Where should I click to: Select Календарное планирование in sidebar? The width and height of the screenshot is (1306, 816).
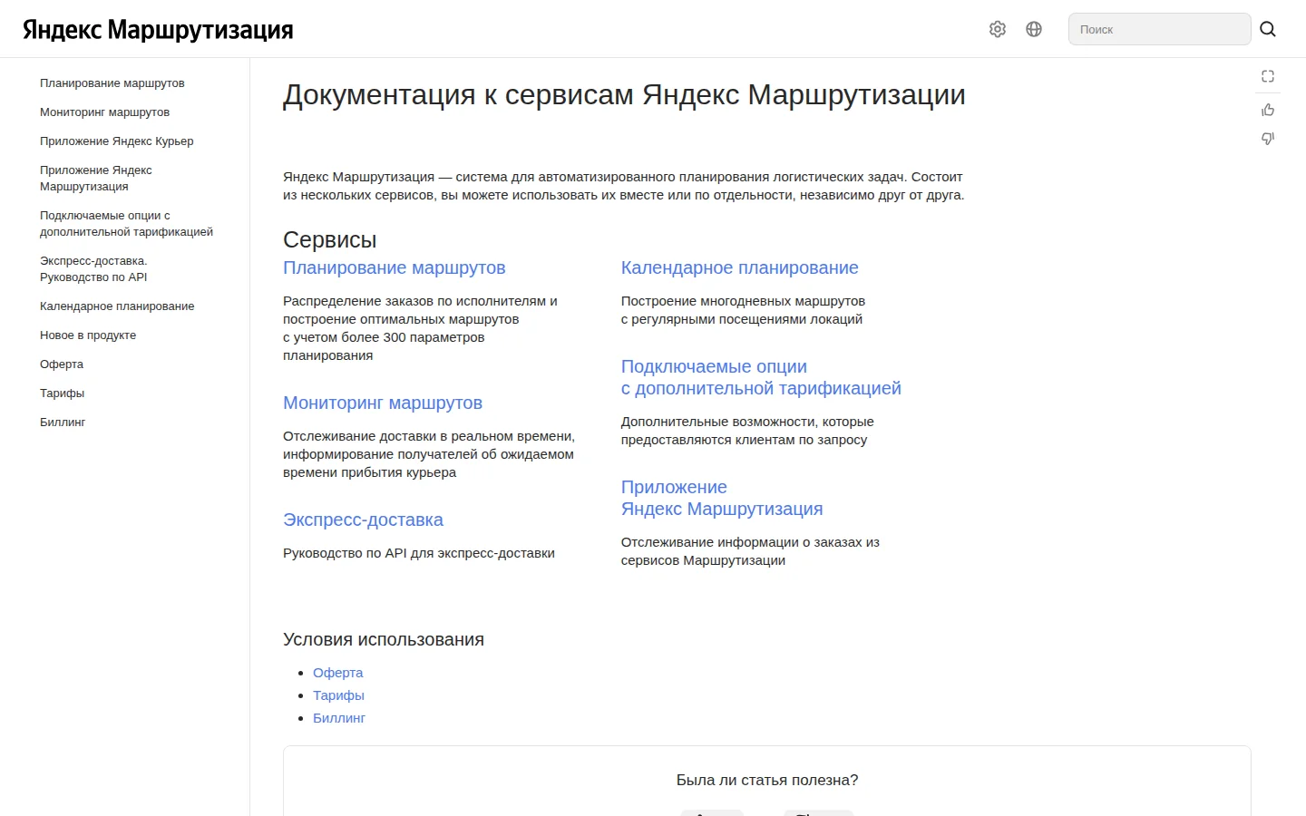(x=117, y=306)
